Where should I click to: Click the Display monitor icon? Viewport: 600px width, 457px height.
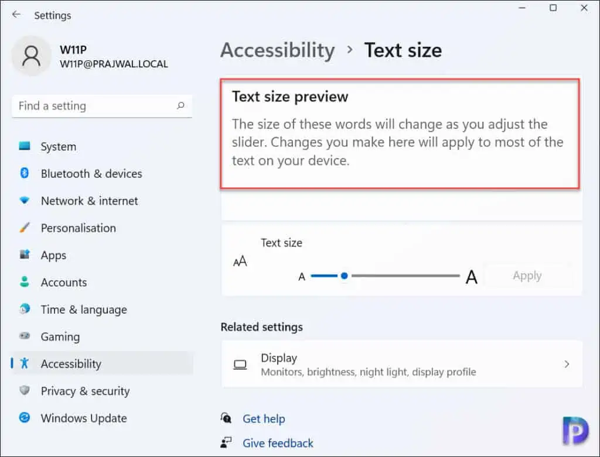(x=240, y=365)
